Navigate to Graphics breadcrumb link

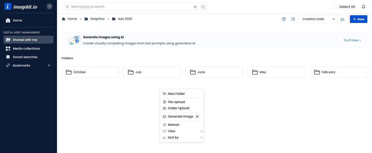click(x=97, y=19)
